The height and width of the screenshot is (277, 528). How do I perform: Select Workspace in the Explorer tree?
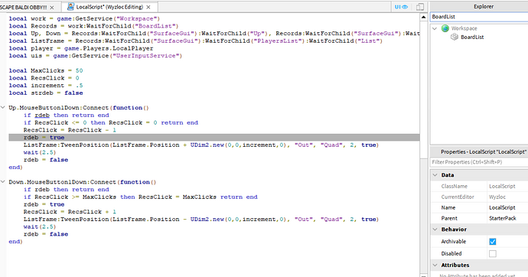tap(464, 28)
